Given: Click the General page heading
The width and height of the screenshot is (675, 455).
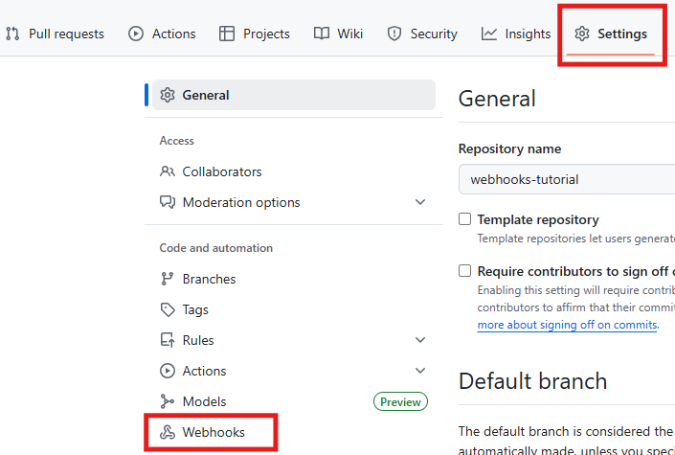Looking at the screenshot, I should tap(497, 99).
